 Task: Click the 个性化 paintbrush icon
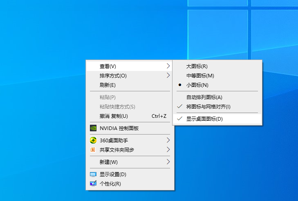tap(93, 183)
